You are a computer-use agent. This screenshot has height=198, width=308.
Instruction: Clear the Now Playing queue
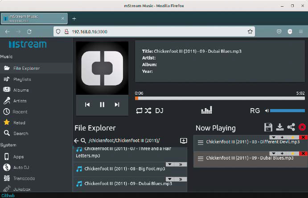303,127
